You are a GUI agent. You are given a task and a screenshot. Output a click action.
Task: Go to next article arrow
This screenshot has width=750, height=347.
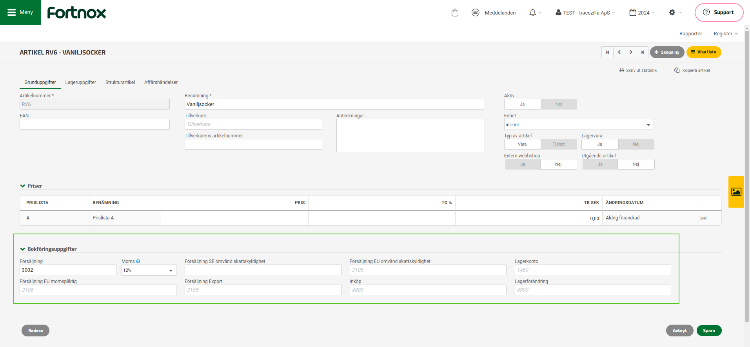coord(631,52)
